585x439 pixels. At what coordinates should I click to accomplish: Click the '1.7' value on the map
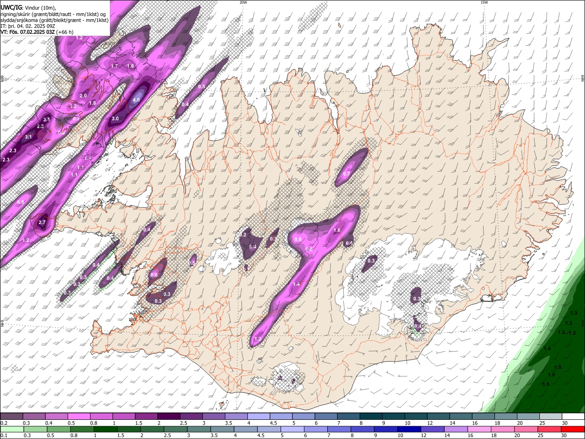tap(115, 66)
